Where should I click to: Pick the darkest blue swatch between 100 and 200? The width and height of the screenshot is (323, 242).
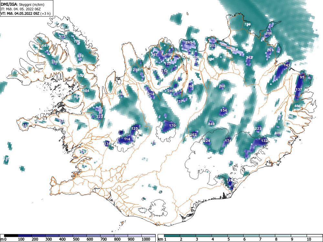[25, 236]
